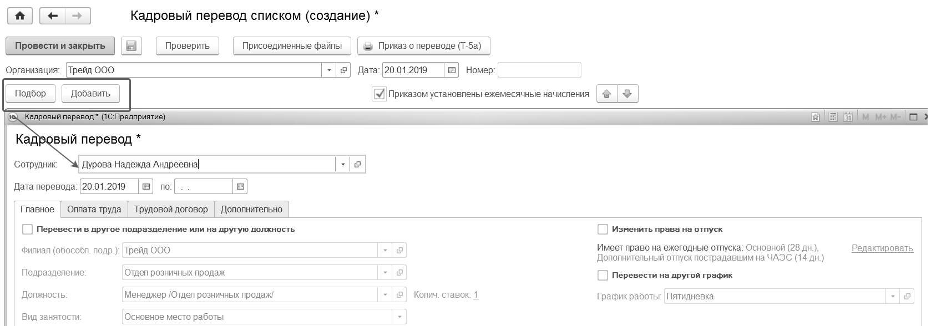Switch to the 'Оплата труда' tab

[x=94, y=210]
